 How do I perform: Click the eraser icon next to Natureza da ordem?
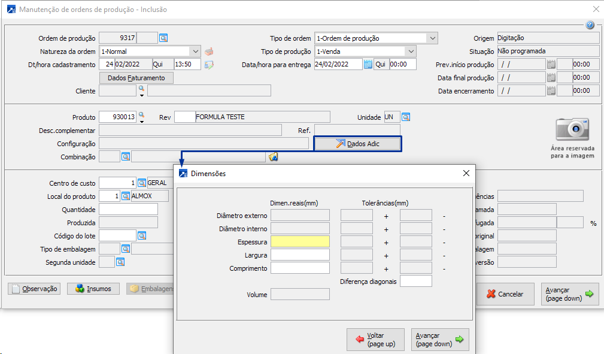click(x=209, y=52)
